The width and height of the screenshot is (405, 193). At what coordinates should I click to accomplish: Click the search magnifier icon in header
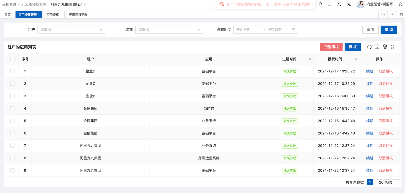point(321,4)
